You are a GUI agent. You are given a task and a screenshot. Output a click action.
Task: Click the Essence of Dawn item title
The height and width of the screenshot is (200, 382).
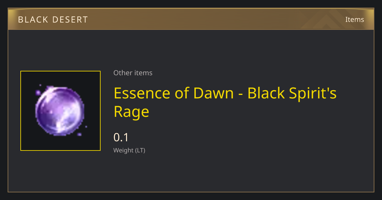[225, 102]
